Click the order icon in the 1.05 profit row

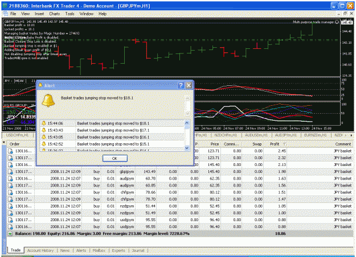(x=10, y=206)
